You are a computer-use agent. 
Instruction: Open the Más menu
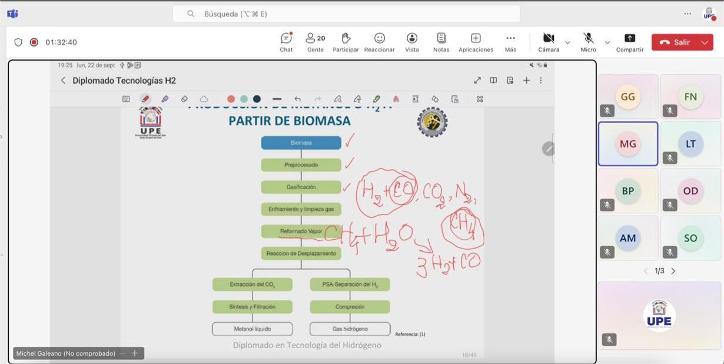[x=510, y=41]
